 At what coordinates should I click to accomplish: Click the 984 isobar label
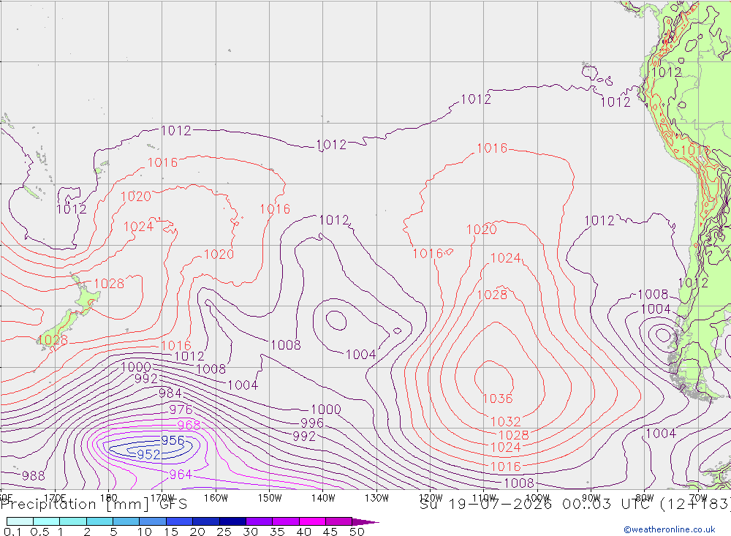(170, 393)
